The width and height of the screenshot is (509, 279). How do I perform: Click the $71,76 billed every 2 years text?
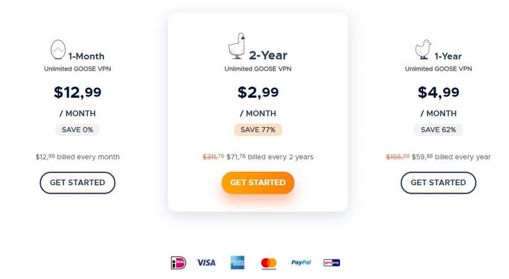[x=270, y=157]
